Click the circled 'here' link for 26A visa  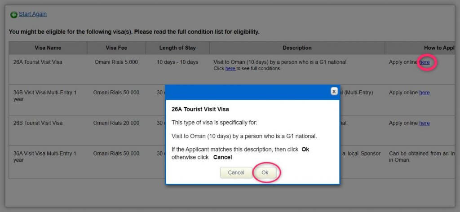[425, 62]
